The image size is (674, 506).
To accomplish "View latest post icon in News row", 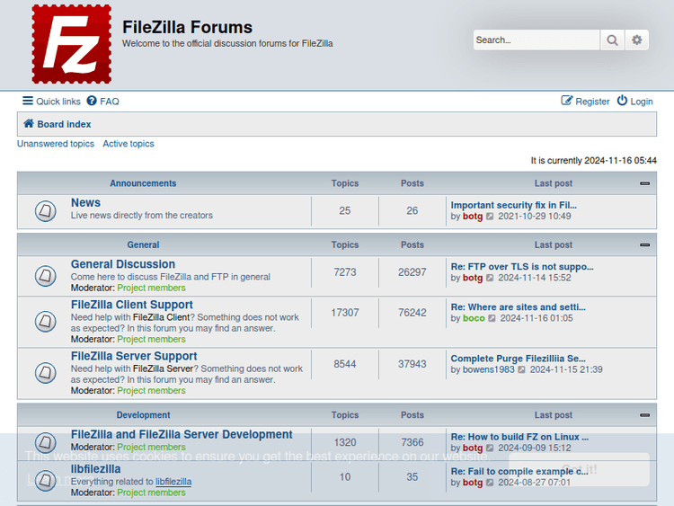I will point(490,217).
